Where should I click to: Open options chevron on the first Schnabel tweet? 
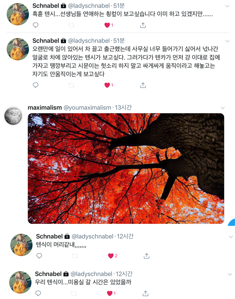[x=227, y=6]
